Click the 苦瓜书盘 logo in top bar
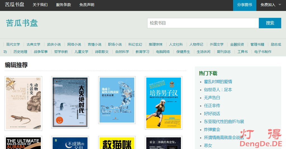 click(x=15, y=5)
